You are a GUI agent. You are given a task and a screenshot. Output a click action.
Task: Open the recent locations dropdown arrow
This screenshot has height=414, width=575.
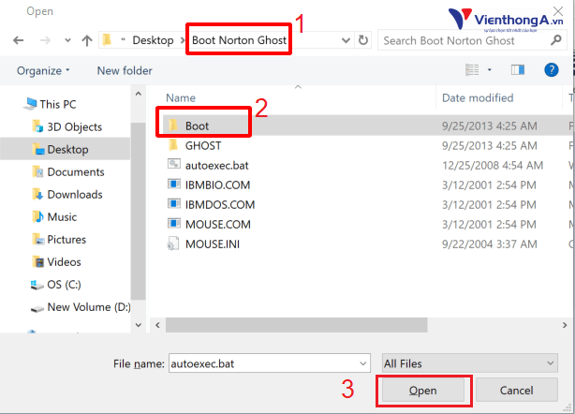(67, 40)
